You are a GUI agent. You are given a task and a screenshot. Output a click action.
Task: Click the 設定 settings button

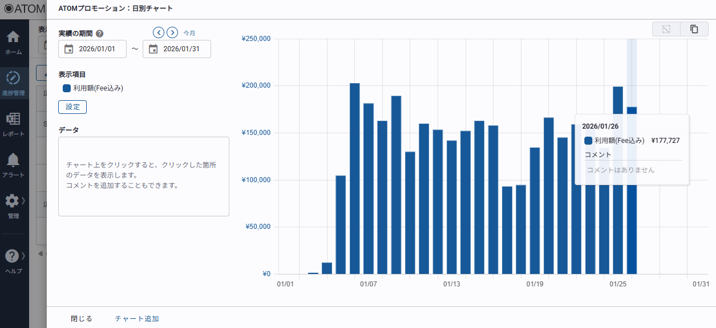point(72,107)
